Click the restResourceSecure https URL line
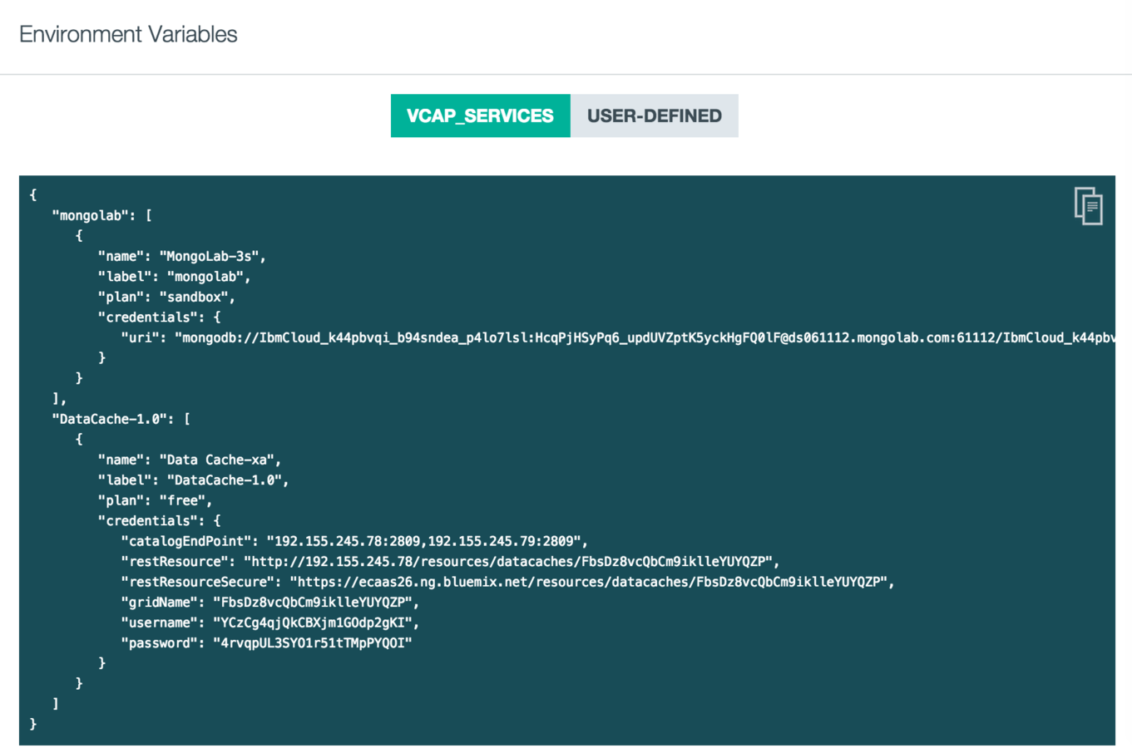1132x748 pixels. 507,582
